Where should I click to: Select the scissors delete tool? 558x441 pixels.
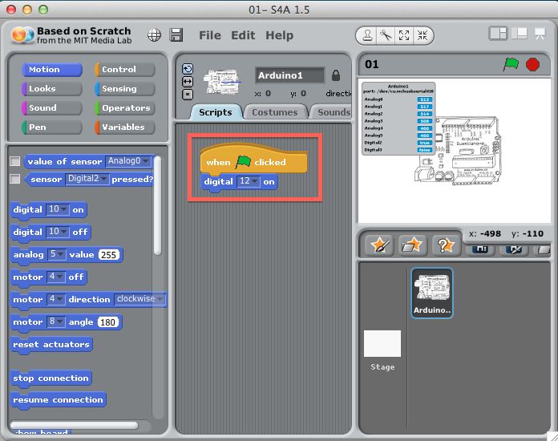pyautogui.click(x=386, y=35)
